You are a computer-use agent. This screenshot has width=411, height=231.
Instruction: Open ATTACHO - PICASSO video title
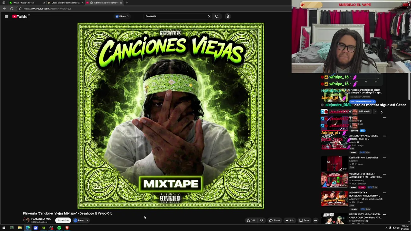click(x=363, y=137)
